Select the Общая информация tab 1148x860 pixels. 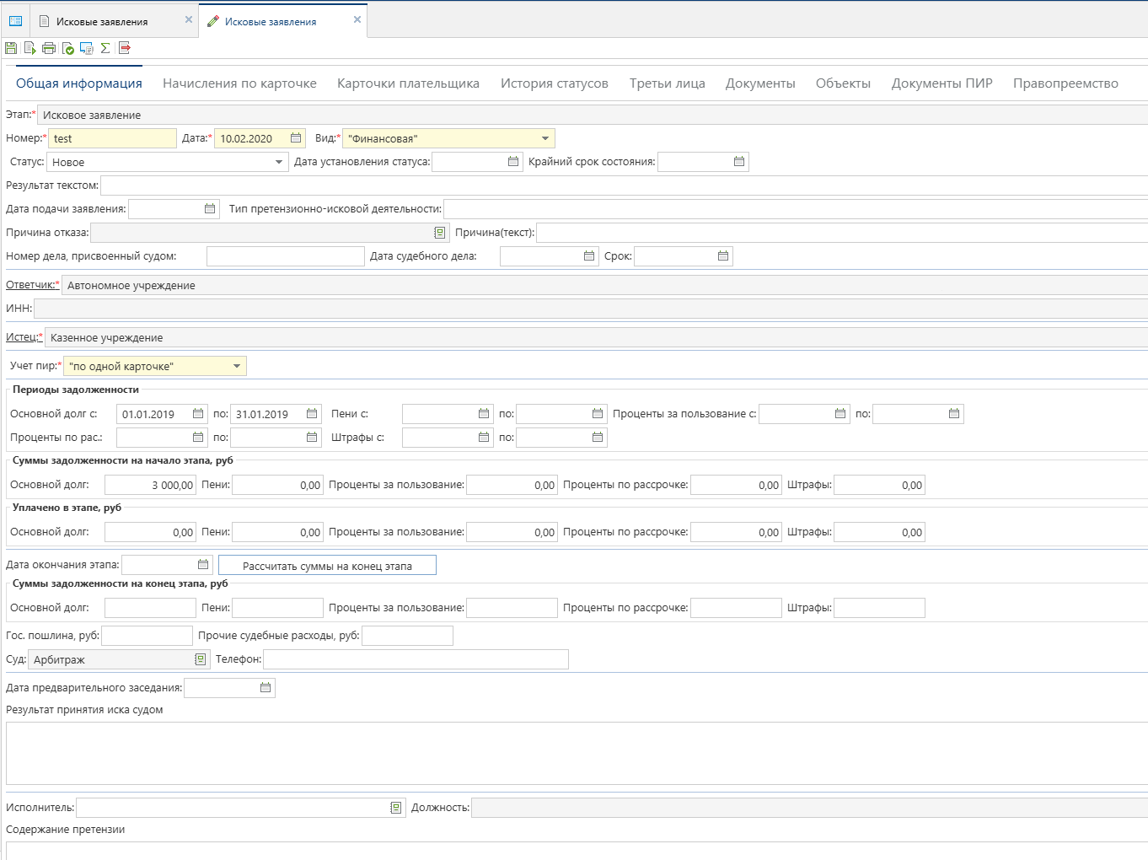79,83
